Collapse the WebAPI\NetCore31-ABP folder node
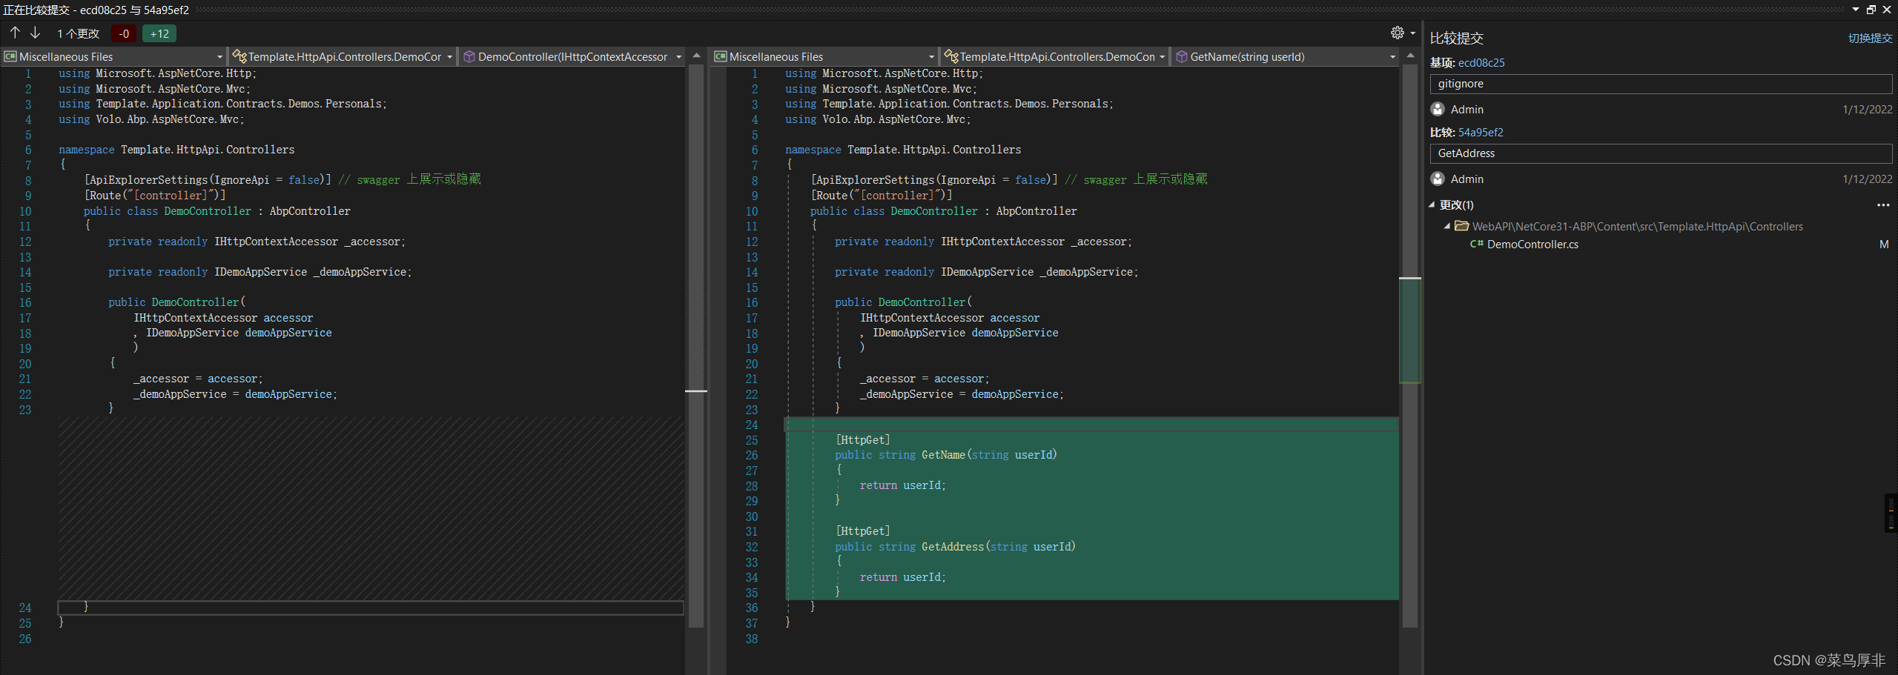 click(1446, 226)
